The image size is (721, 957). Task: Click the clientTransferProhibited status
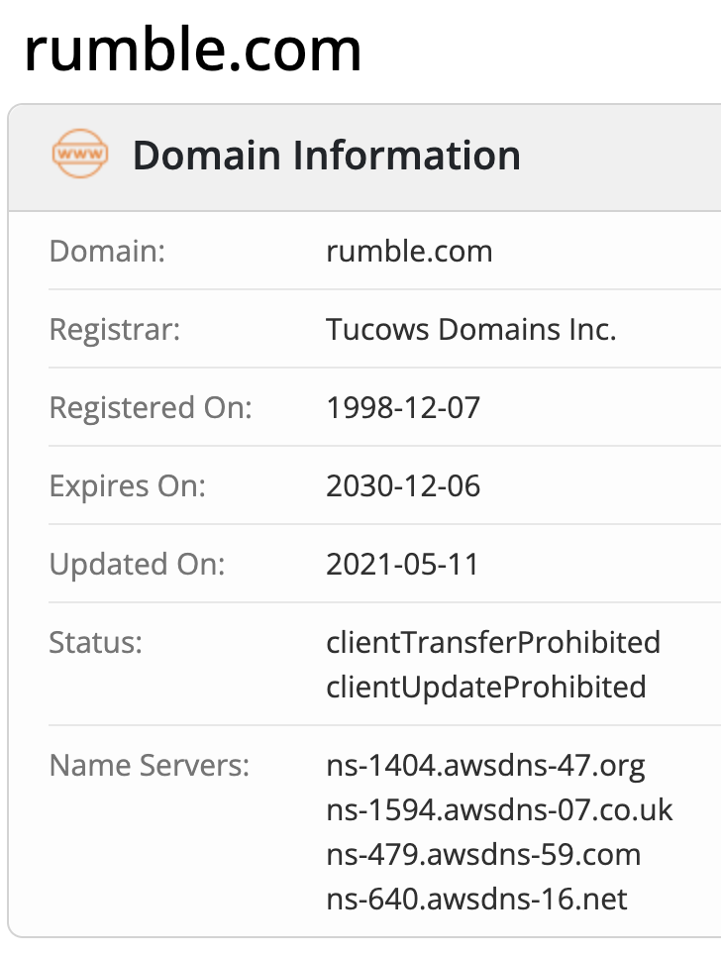pos(493,642)
